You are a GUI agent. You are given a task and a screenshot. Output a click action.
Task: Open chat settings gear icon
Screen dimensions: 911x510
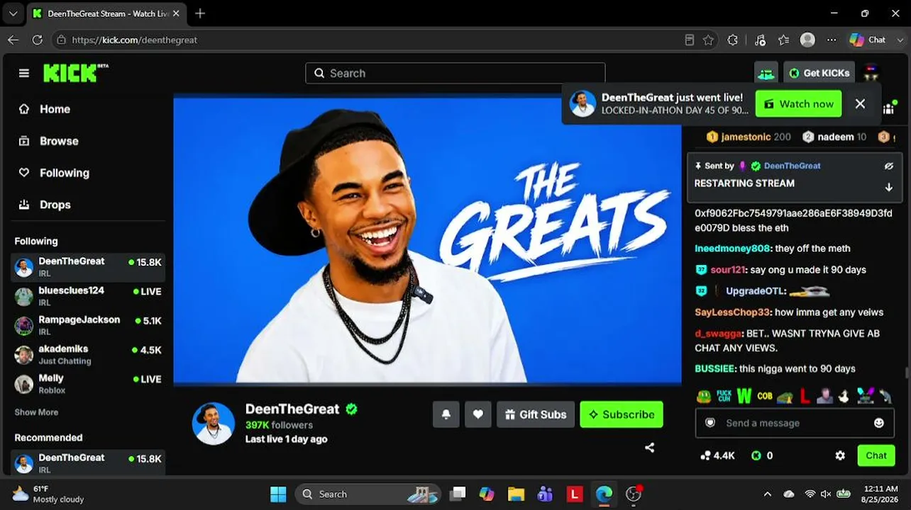tap(840, 455)
